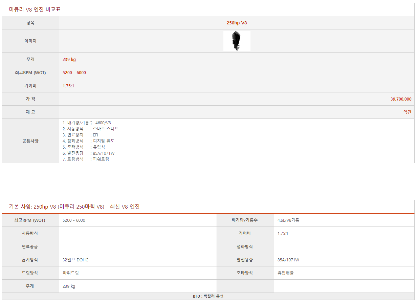
Task: Select the line 조타방식 : 유압식
Action: (84, 147)
